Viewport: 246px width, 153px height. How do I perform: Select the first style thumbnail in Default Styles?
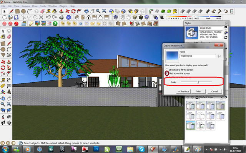[191, 106]
